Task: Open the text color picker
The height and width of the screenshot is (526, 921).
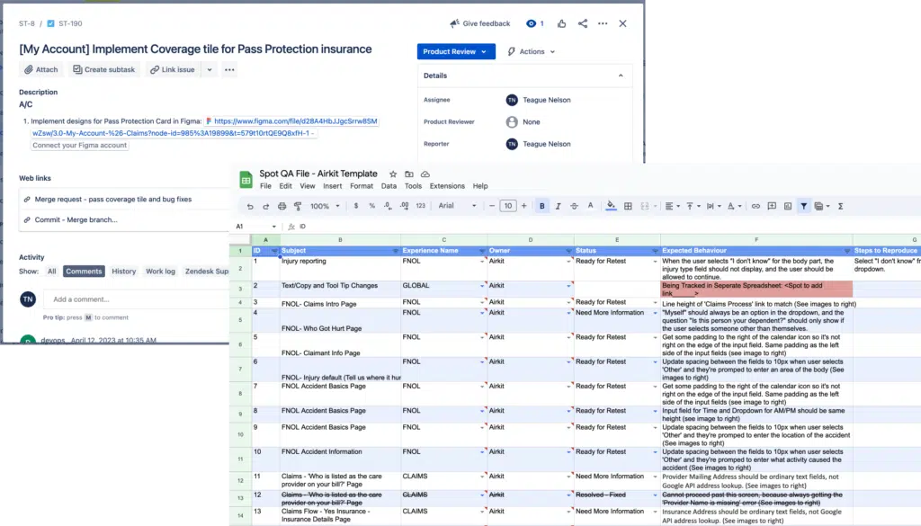Action: click(590, 206)
